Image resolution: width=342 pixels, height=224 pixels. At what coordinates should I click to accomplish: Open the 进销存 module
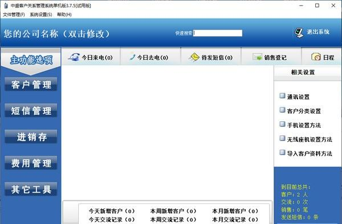point(31,137)
